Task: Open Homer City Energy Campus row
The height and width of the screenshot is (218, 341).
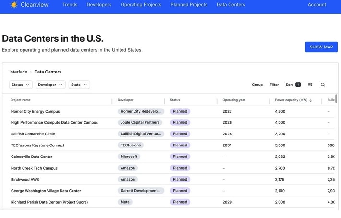Action: [x=35, y=111]
